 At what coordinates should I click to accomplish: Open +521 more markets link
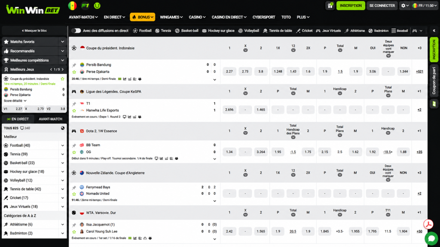[419, 72]
